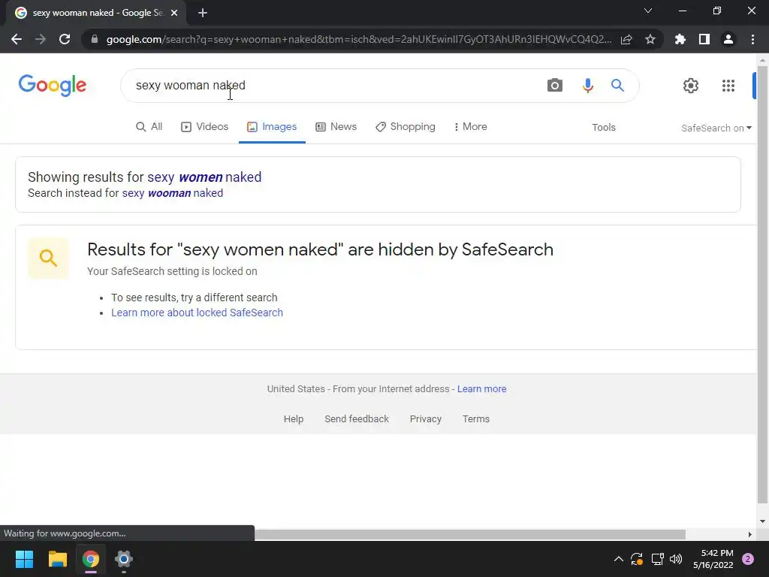Open the network tray icon
769x577 pixels.
[657, 559]
